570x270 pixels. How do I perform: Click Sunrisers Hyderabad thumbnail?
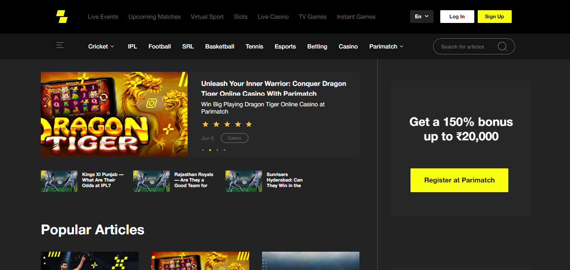click(244, 181)
